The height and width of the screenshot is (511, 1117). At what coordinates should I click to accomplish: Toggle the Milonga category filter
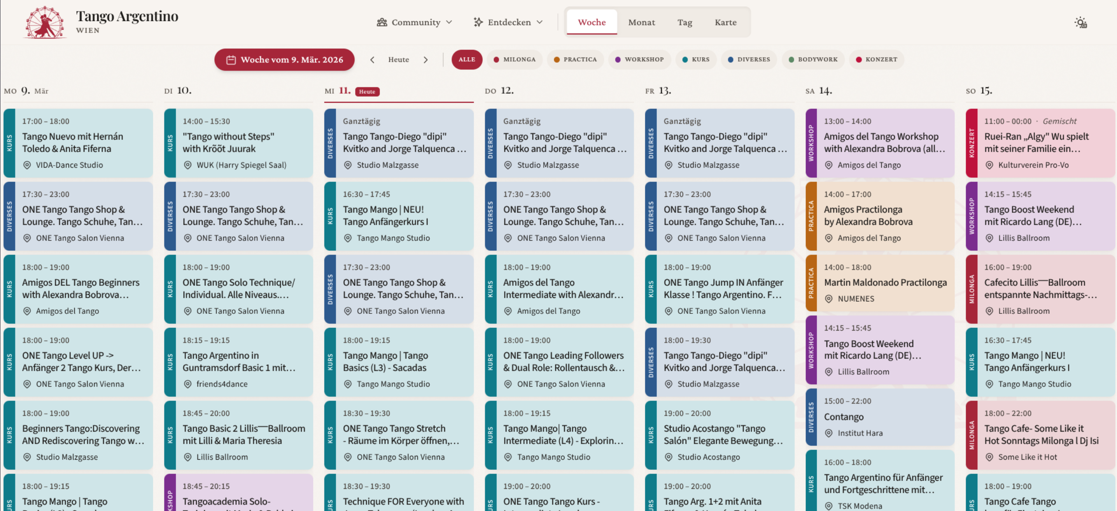[x=514, y=59]
